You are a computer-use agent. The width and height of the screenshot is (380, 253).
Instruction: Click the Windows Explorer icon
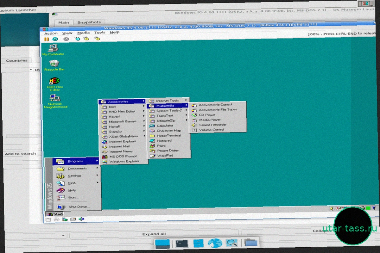(x=104, y=162)
